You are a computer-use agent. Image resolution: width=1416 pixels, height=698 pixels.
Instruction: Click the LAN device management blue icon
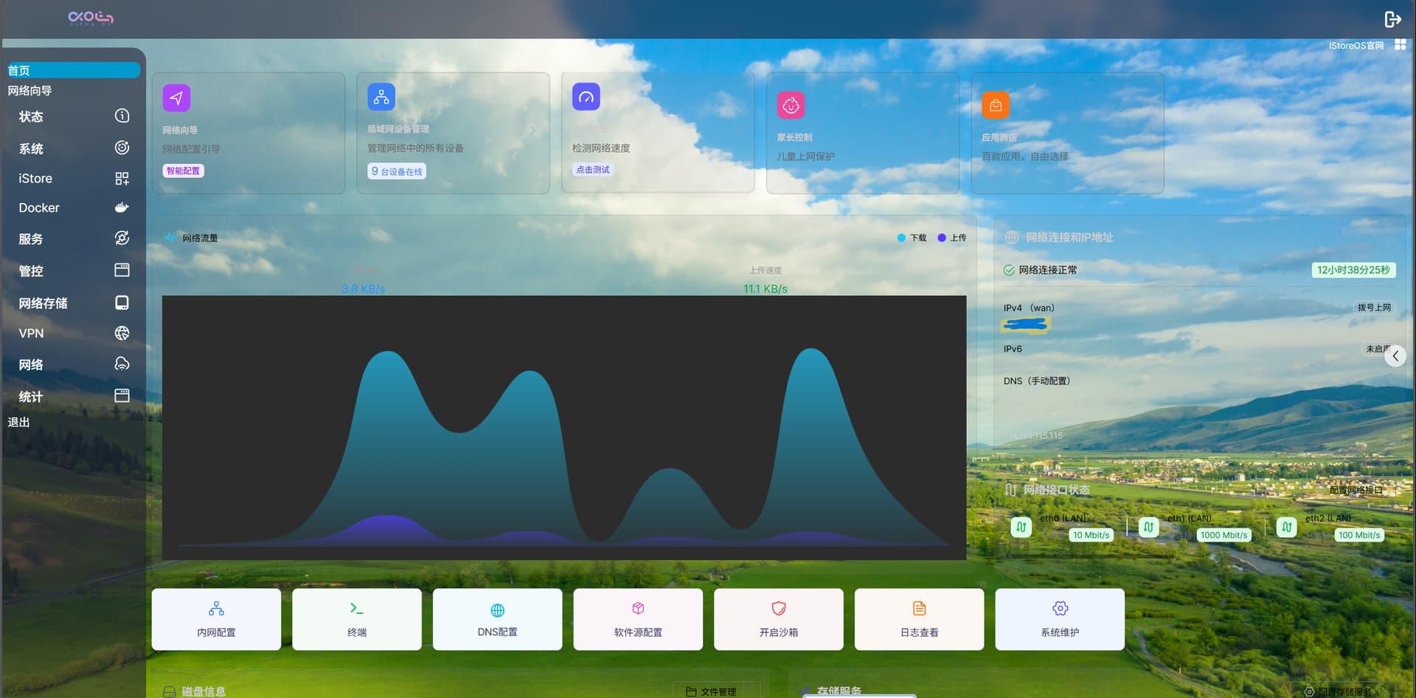[381, 97]
